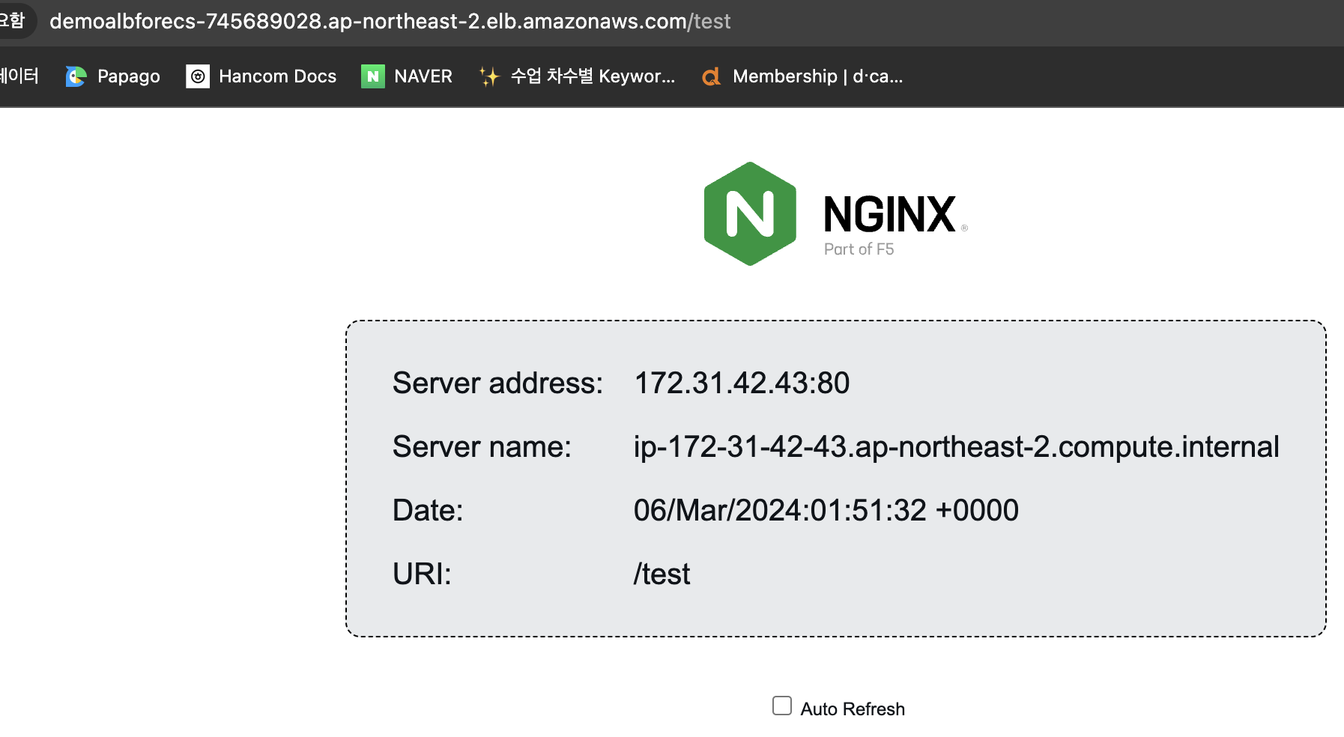Screen dimensions: 1344x737
Task: Click the green NAVER bookmark icon
Action: click(x=372, y=76)
